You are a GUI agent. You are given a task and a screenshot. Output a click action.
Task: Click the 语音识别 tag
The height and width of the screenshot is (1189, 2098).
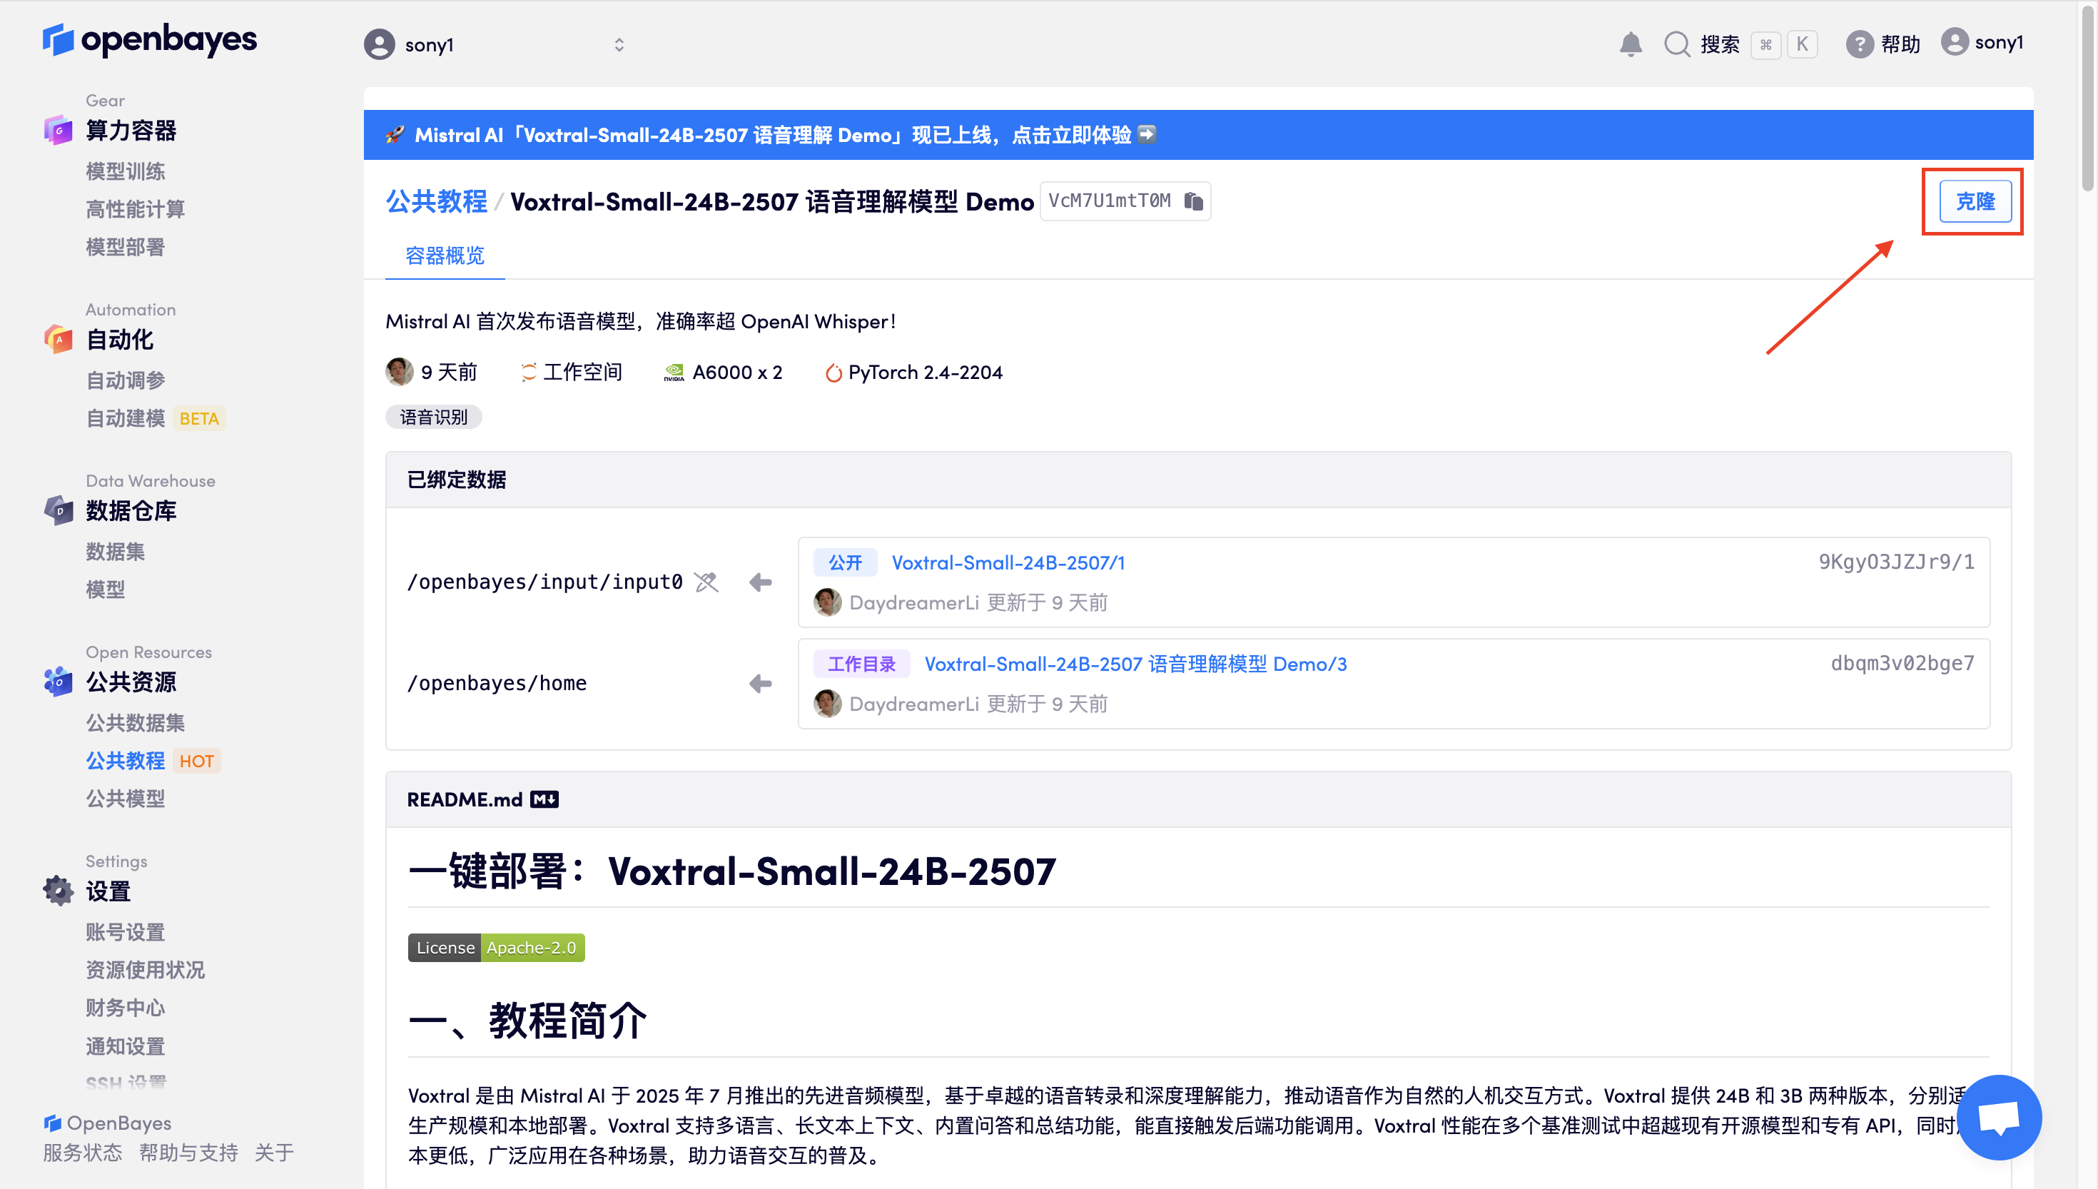click(x=432, y=417)
